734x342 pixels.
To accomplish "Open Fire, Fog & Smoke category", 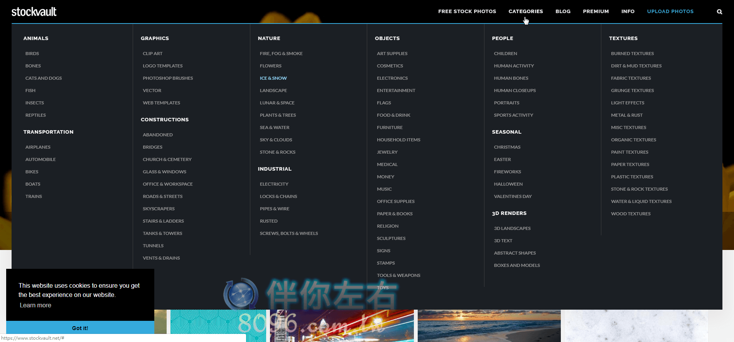I will [281, 54].
